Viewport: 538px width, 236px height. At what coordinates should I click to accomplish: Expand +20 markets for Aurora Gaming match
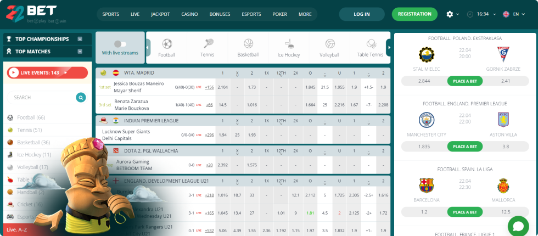209,165
